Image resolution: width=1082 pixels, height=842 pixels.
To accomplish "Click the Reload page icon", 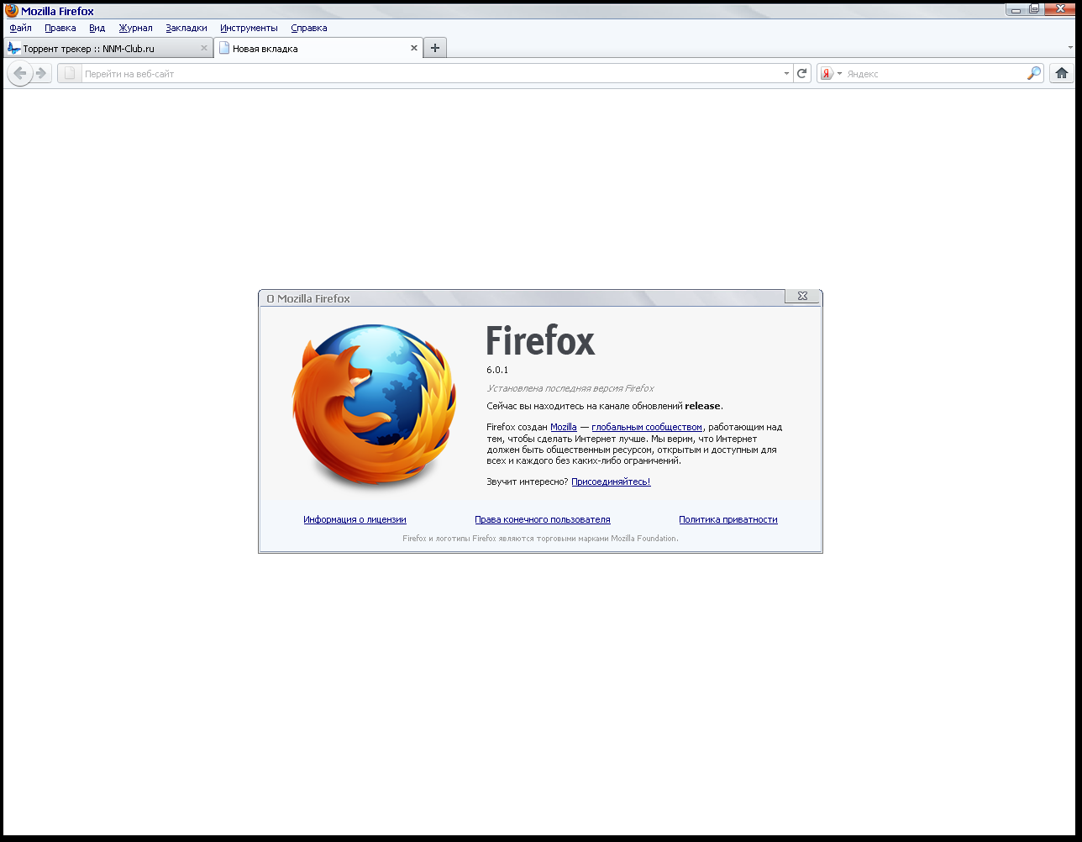I will (x=802, y=73).
